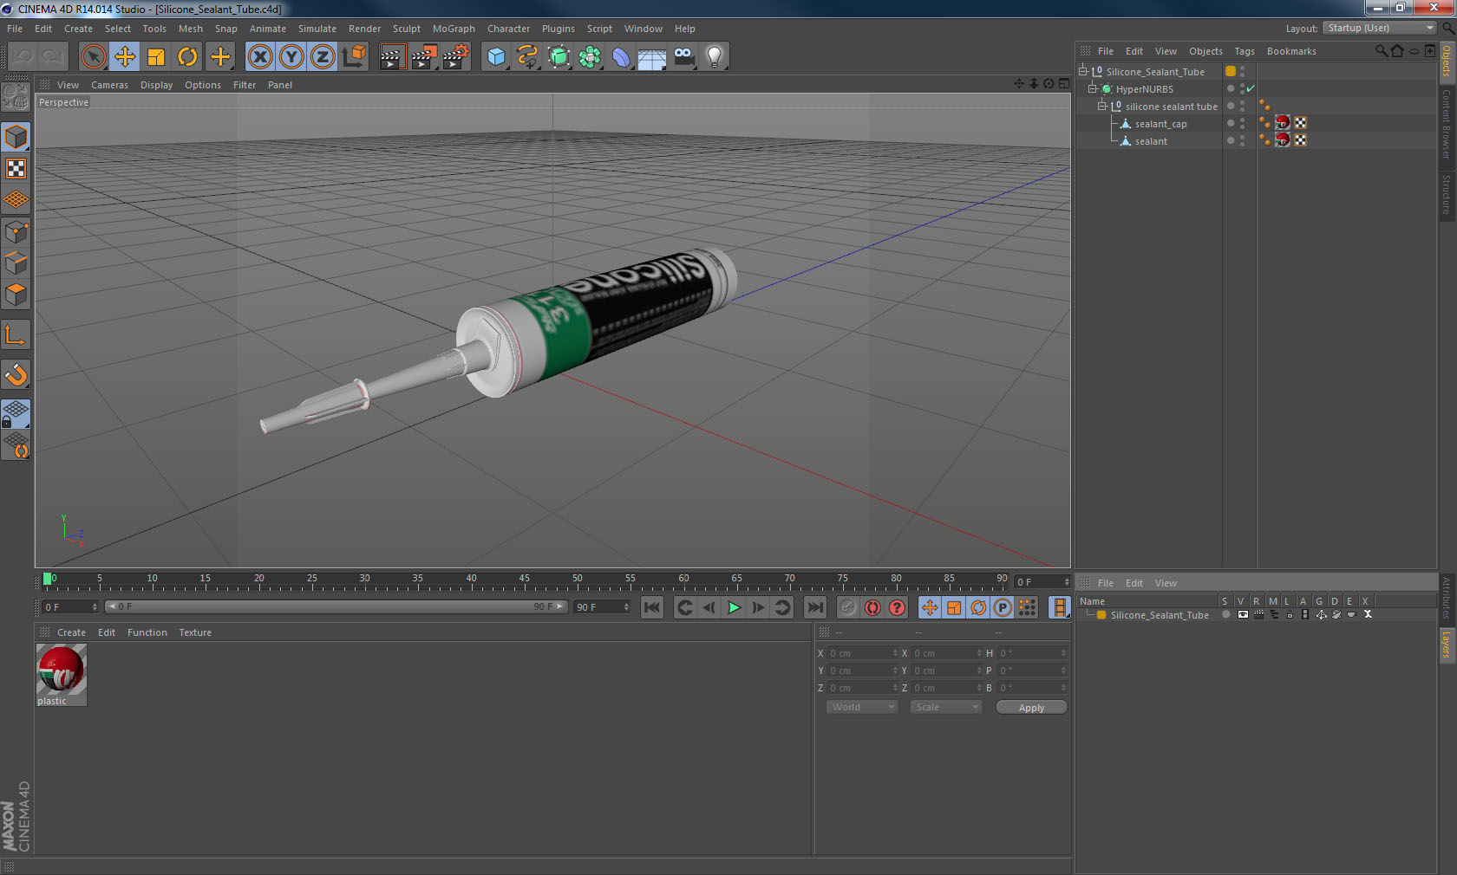The image size is (1457, 875).
Task: Select the plastic material thumbnail
Action: tap(61, 669)
